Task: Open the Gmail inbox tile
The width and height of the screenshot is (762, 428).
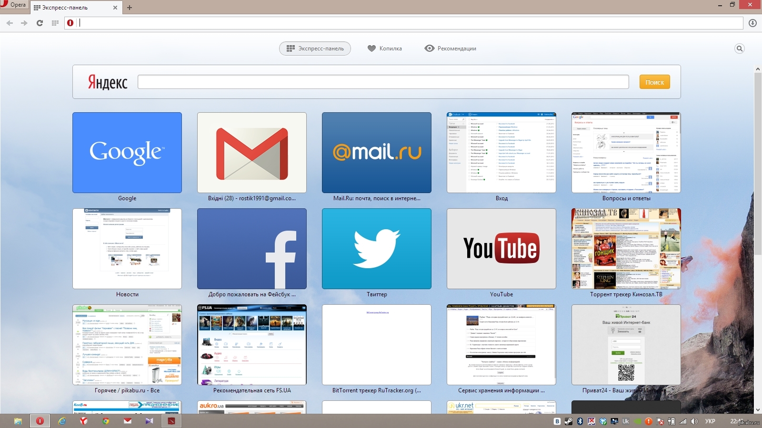Action: click(252, 153)
